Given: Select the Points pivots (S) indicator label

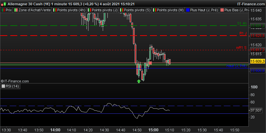Looking at the screenshot, I should (136, 10).
